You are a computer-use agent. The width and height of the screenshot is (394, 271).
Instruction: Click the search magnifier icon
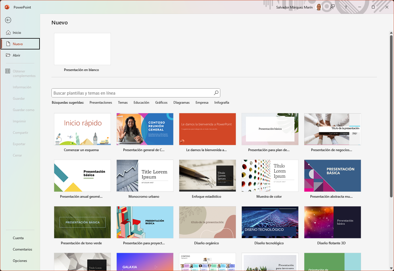pyautogui.click(x=216, y=93)
